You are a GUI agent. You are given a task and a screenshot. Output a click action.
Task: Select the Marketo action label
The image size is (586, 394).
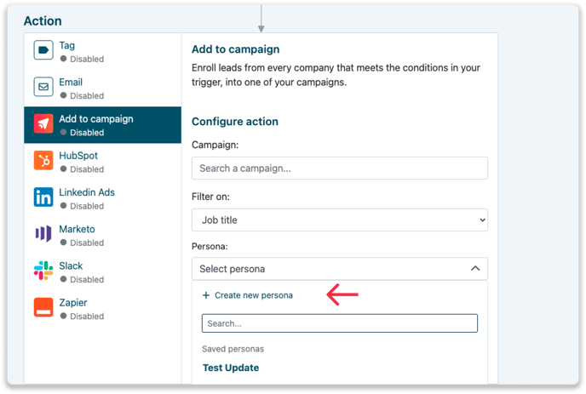pyautogui.click(x=77, y=229)
